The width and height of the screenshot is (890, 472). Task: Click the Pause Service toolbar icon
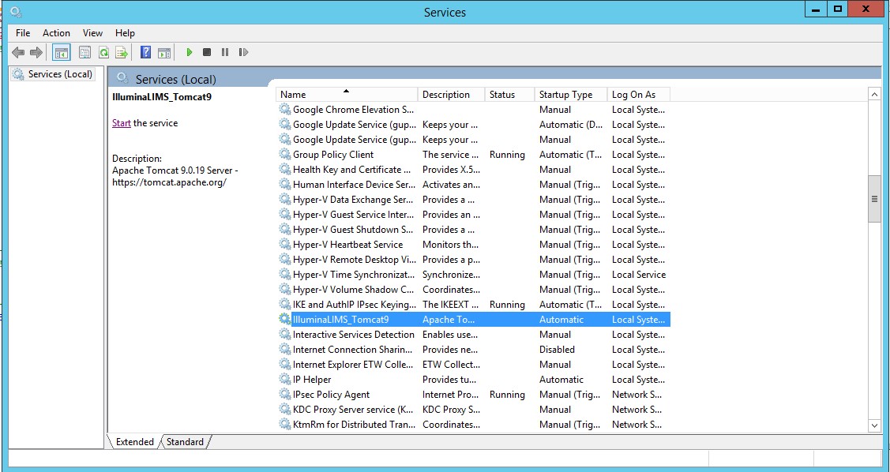coord(225,53)
